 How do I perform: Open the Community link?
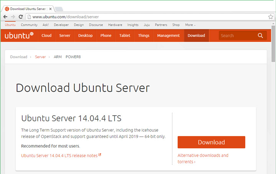click(x=29, y=25)
